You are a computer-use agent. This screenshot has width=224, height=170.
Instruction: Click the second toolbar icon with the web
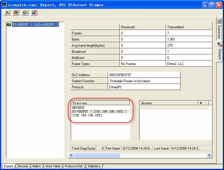(16, 12)
